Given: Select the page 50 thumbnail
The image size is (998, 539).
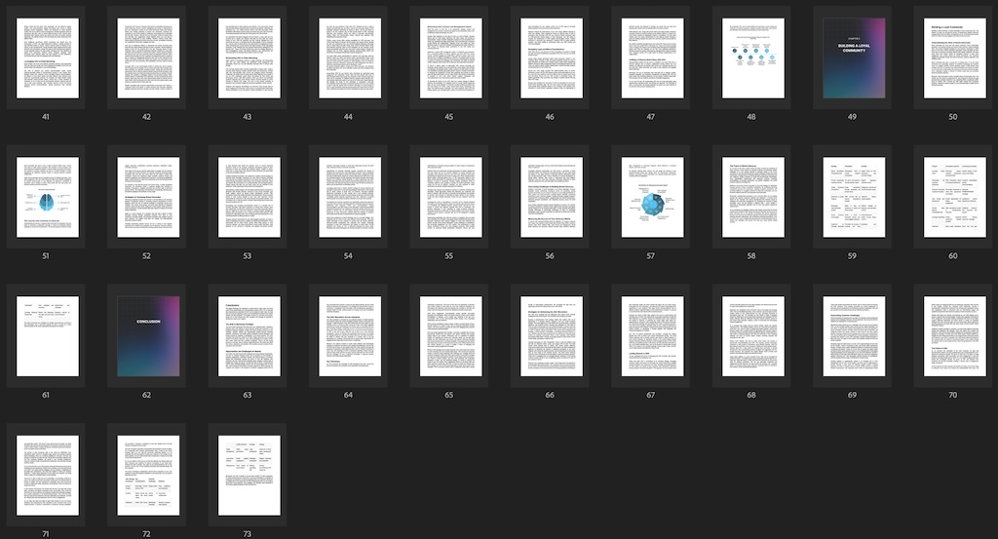Looking at the screenshot, I should 954,58.
